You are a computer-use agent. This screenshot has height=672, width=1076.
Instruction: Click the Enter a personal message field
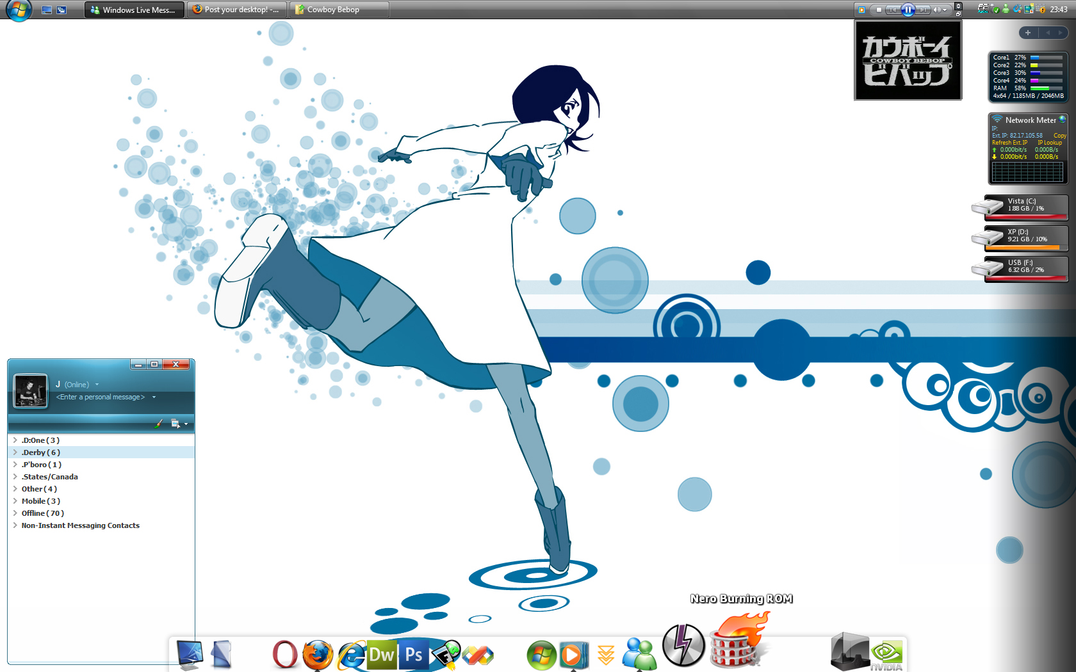tap(101, 397)
